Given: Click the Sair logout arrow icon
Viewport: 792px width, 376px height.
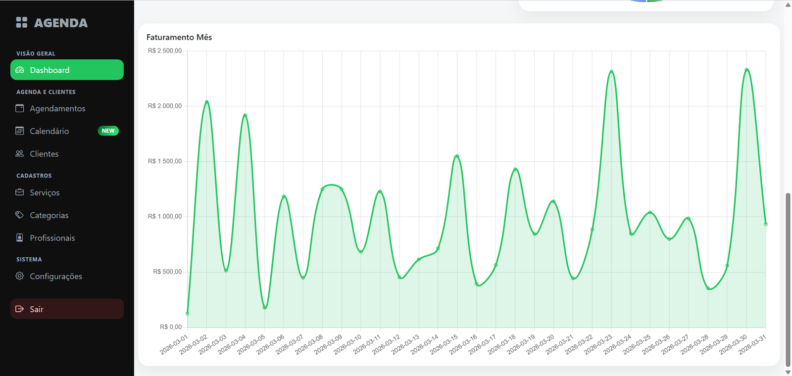Looking at the screenshot, I should click(x=20, y=309).
